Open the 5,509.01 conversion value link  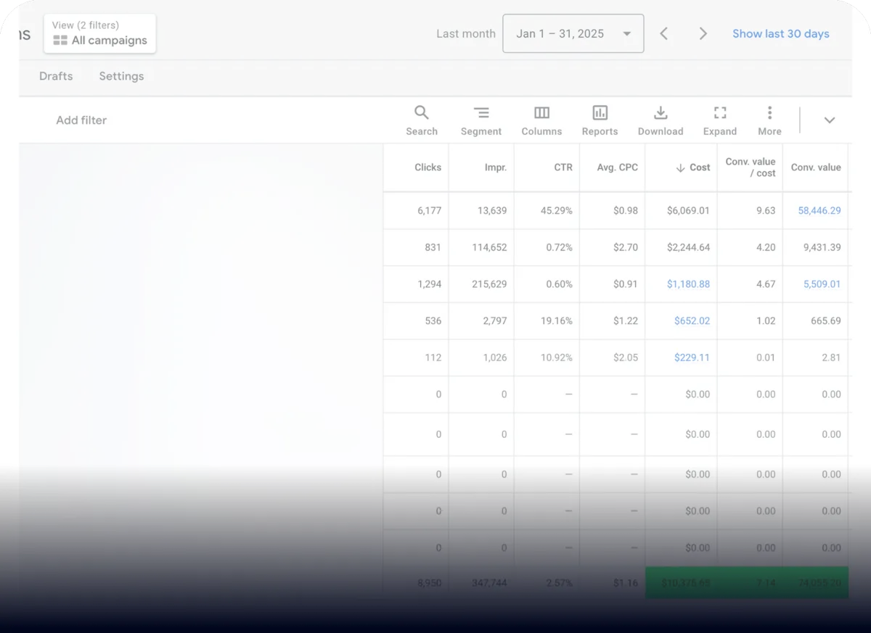[822, 284]
